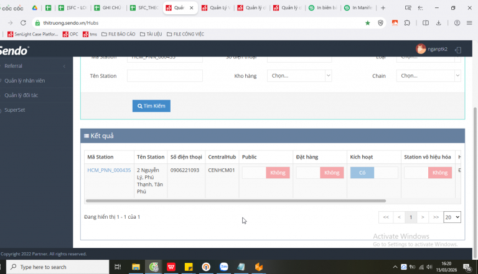Bookmark page with the green star icon
The width and height of the screenshot is (478, 274).
pos(368,23)
